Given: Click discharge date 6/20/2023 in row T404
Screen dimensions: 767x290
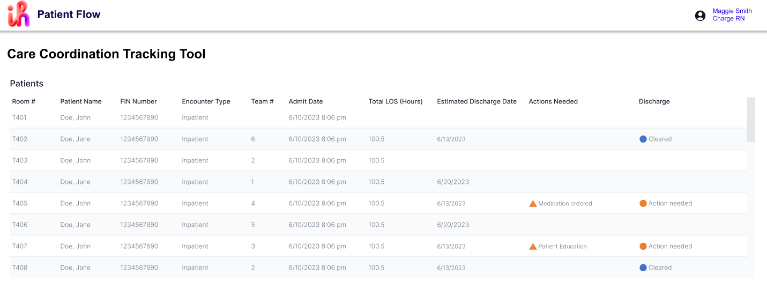Looking at the screenshot, I should (x=453, y=182).
